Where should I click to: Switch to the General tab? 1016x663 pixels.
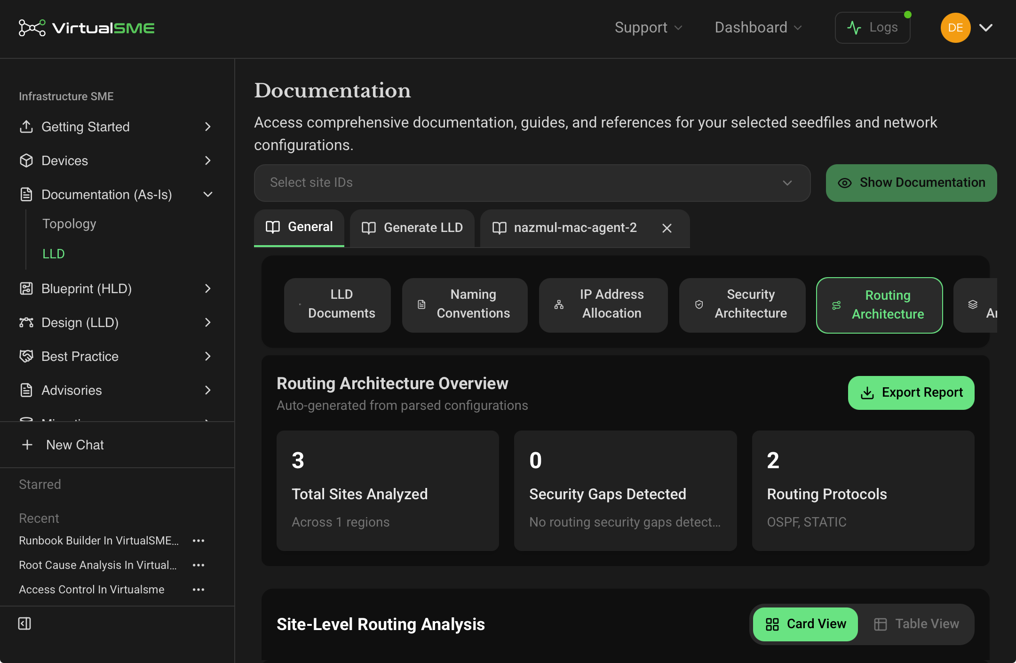[299, 228]
